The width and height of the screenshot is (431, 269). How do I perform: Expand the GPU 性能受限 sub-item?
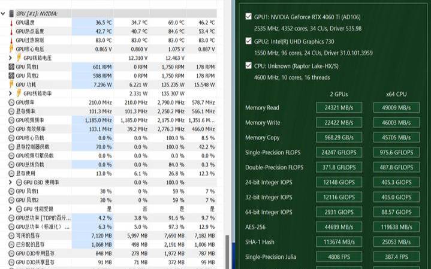pos(10,209)
